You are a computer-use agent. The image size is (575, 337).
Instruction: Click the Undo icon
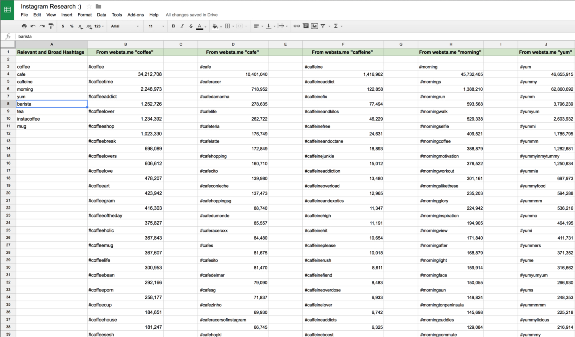[x=33, y=26]
